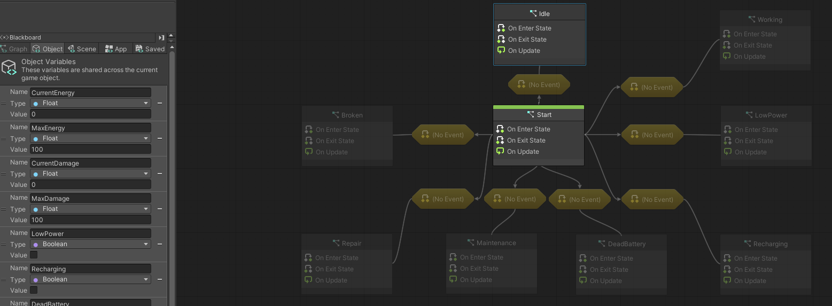Viewport: 832px width, 306px height.
Task: Switch to the Saved variables tab
Action: click(150, 49)
